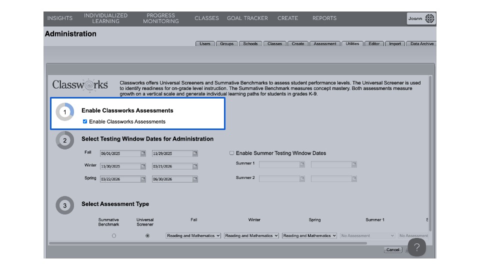The image size is (480, 270).
Task: Open calendar for Summer 2 end date
Action: (x=354, y=179)
